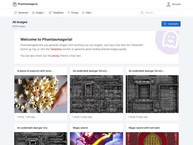Expand the Help dropdown menu
The width and height of the screenshot is (193, 145).
(89, 13)
